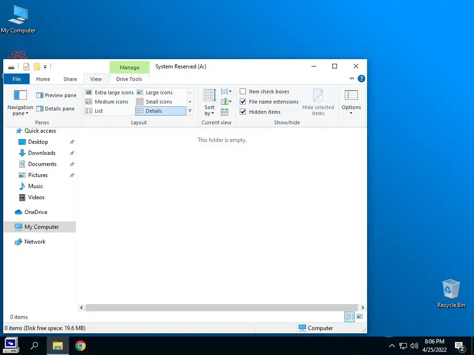Toggle the Details pane
Image resolution: width=474 pixels, height=355 pixels.
(x=56, y=109)
